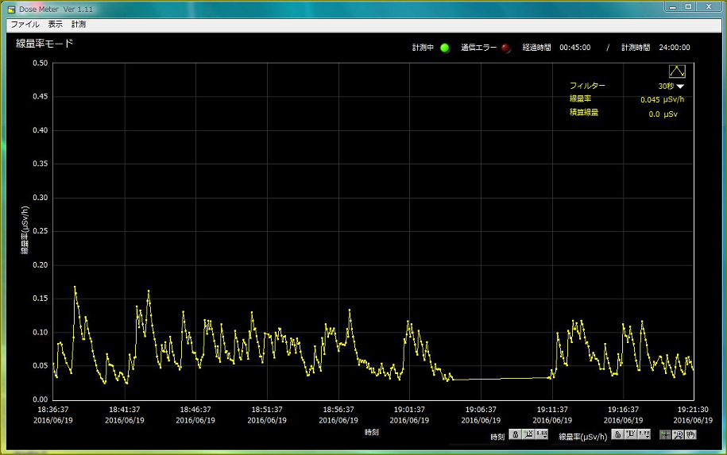This screenshot has height=455, width=727.
Task: Open the dose rate axis format options
Action: pyautogui.click(x=644, y=434)
